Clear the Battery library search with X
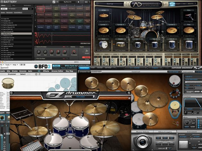 point(32,16)
